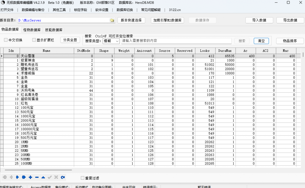305x188 pixels.
Task: Jump to first record double-arrow icon
Action: pyautogui.click(x=4, y=177)
